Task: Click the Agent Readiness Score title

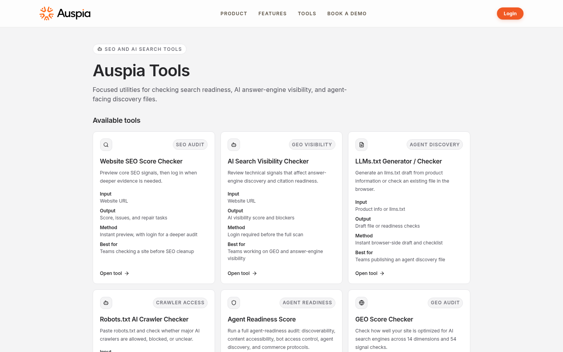Action: tap(262, 319)
